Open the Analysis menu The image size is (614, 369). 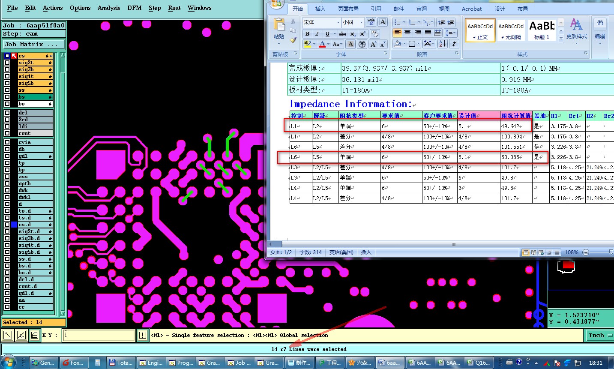click(x=109, y=8)
